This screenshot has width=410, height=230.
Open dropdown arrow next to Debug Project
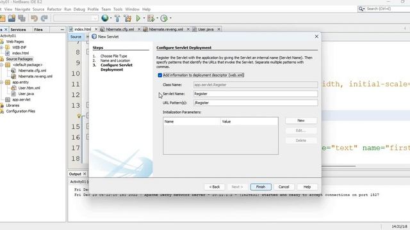click(157, 19)
